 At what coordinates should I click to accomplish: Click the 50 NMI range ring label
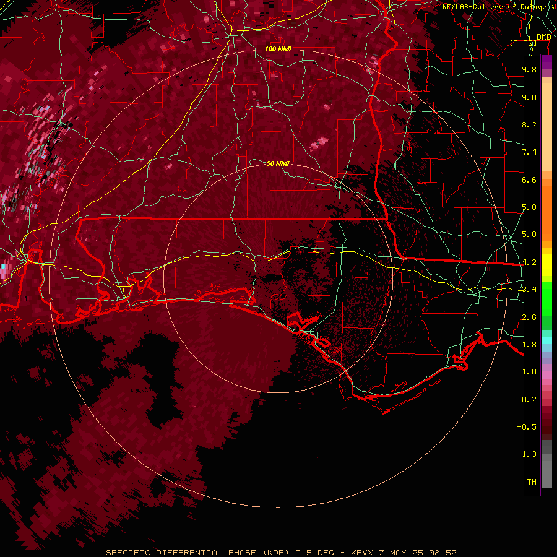pyautogui.click(x=278, y=163)
